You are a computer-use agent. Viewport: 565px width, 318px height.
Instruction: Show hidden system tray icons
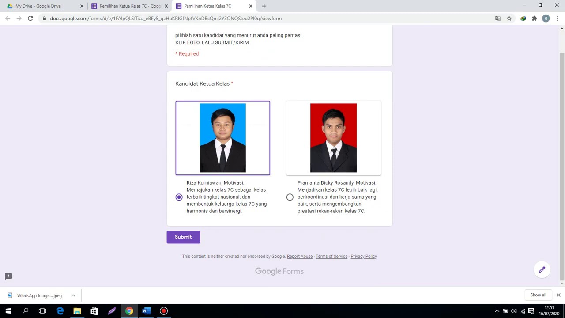point(497,311)
